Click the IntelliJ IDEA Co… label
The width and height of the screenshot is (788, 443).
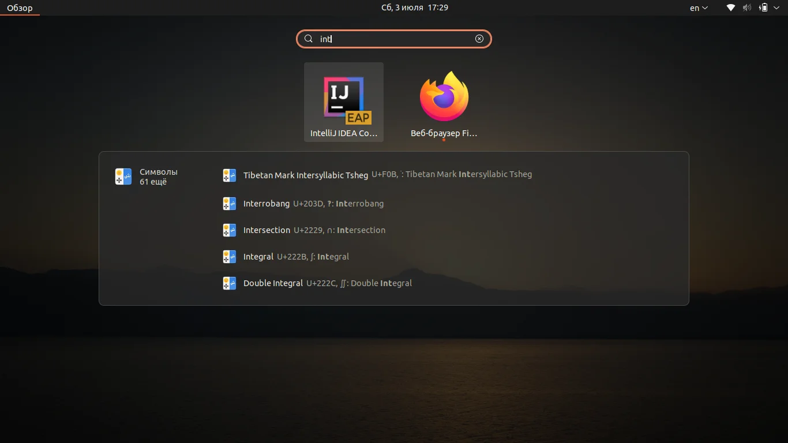[344, 133]
